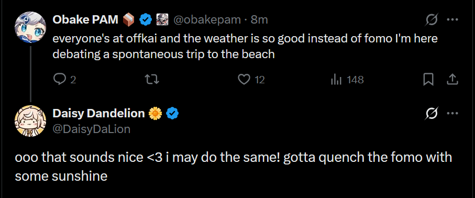Open more options on Daisy Dandelion's reply
Viewport: 475px width, 198px height.
(452, 113)
